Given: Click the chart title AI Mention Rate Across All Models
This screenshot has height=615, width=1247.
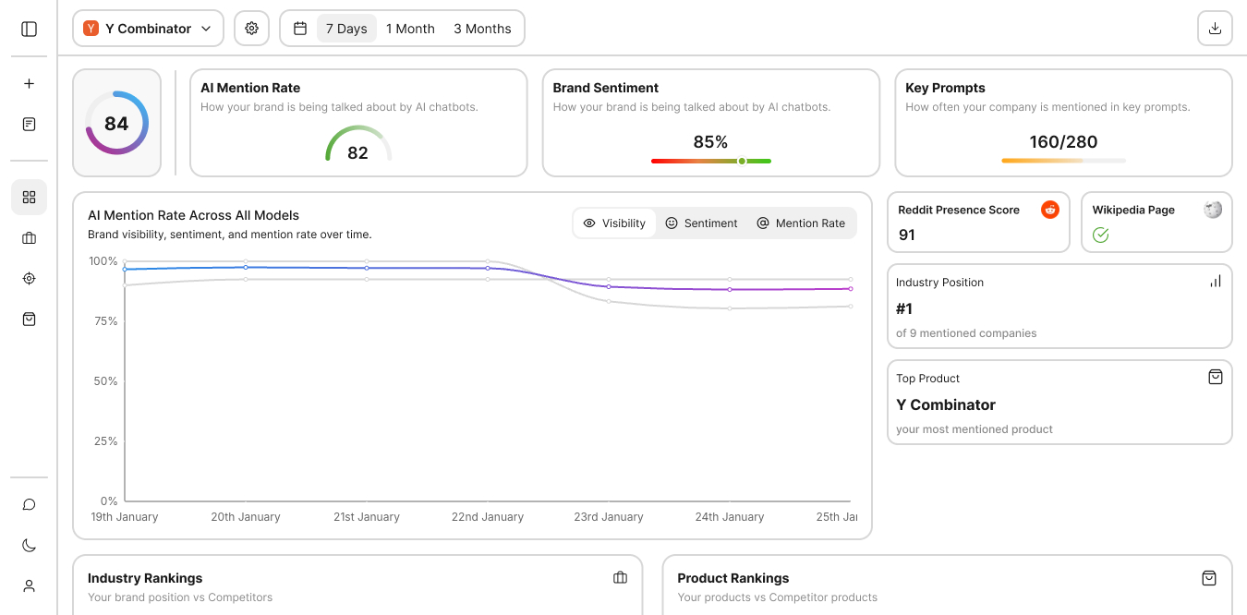Looking at the screenshot, I should point(194,215).
